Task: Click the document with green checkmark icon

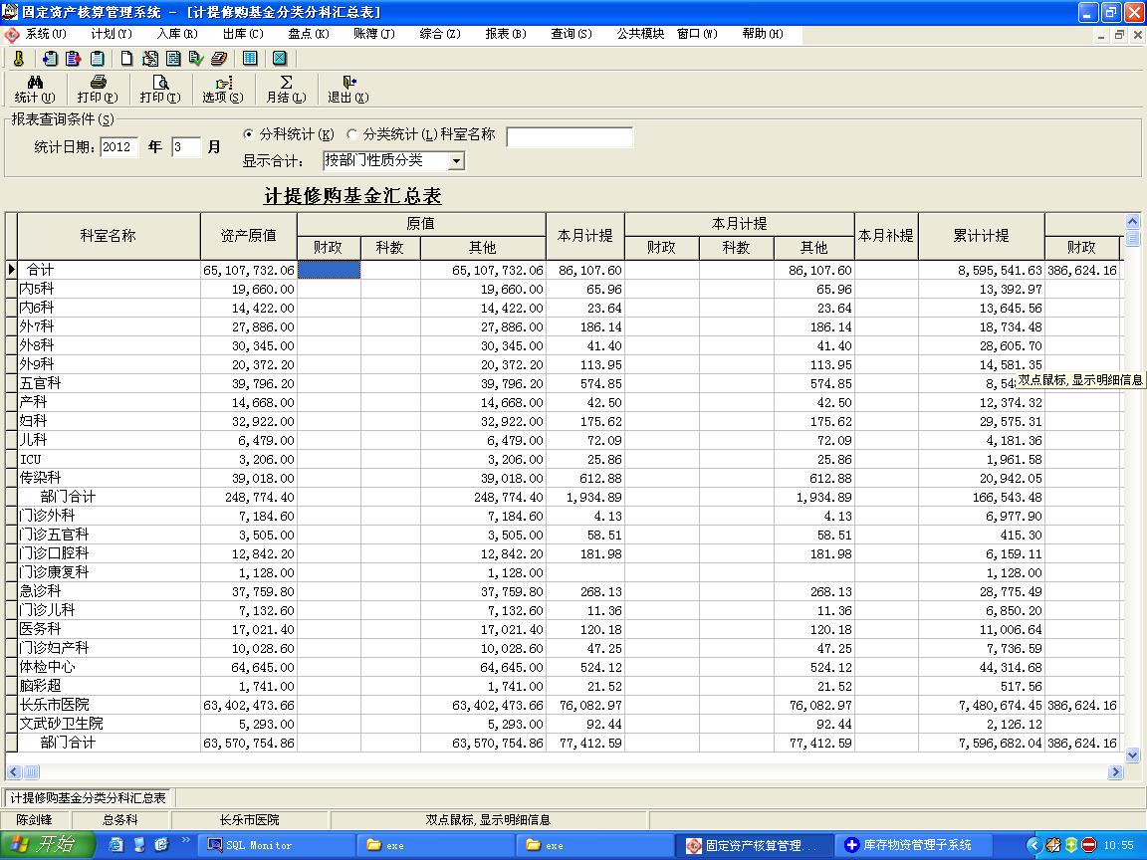Action: coord(196,59)
